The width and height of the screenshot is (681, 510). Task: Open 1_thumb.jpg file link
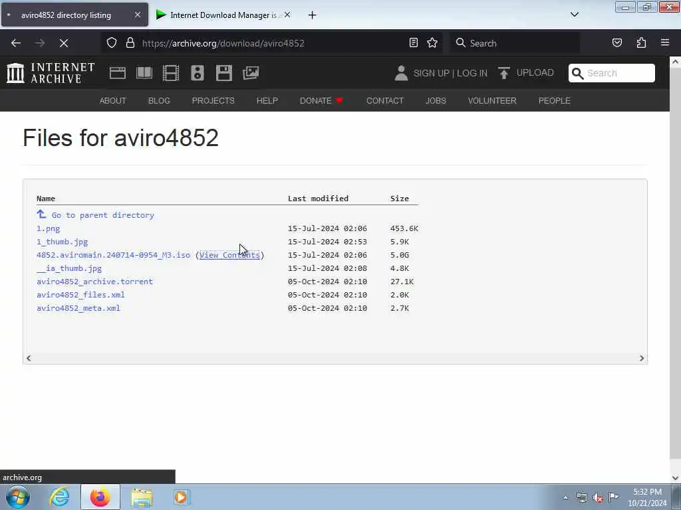(62, 242)
